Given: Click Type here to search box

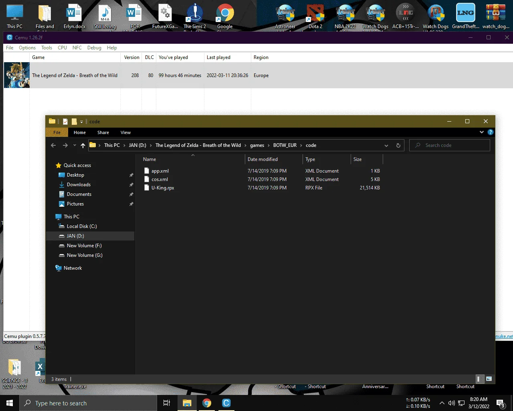Looking at the screenshot, I should tap(88, 403).
